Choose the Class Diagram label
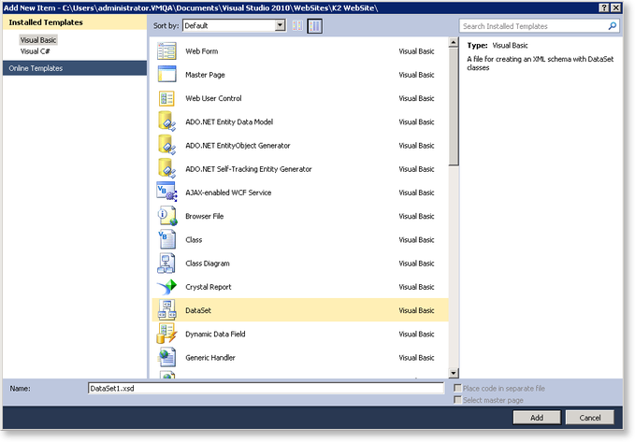 208,264
